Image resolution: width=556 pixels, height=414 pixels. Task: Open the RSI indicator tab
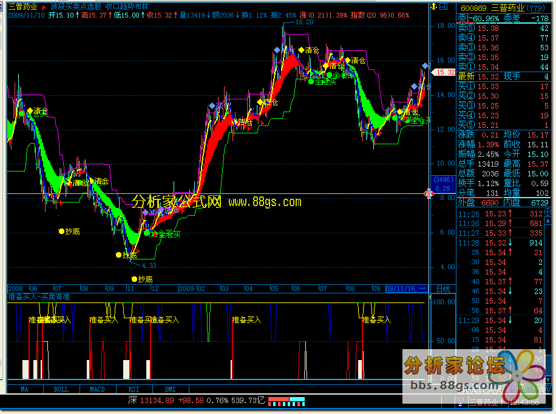(134, 389)
